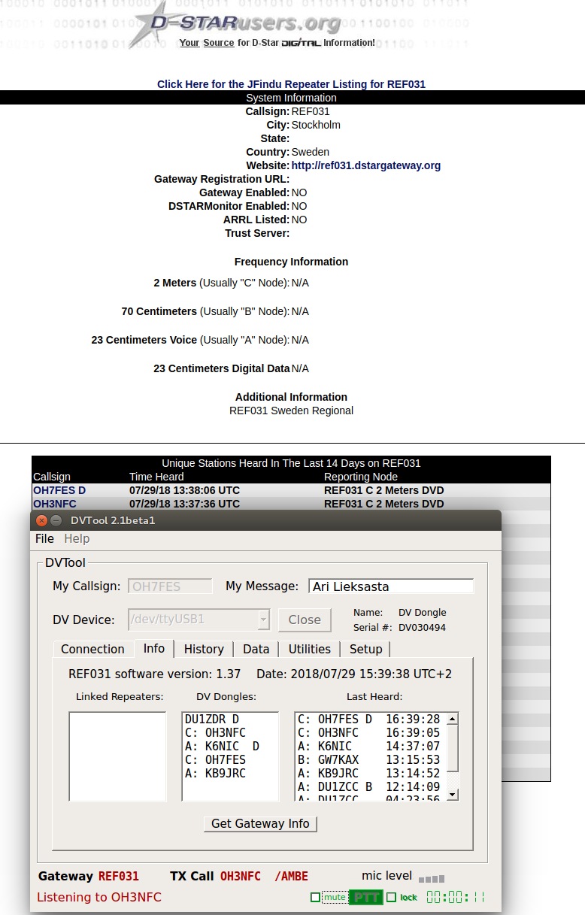
Task: Click the Listening to OH3NFC status
Action: [x=99, y=897]
